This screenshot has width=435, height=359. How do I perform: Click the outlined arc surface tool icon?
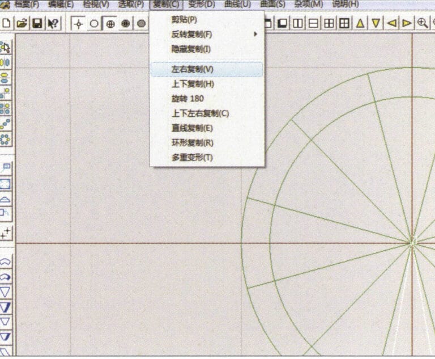click(6, 262)
